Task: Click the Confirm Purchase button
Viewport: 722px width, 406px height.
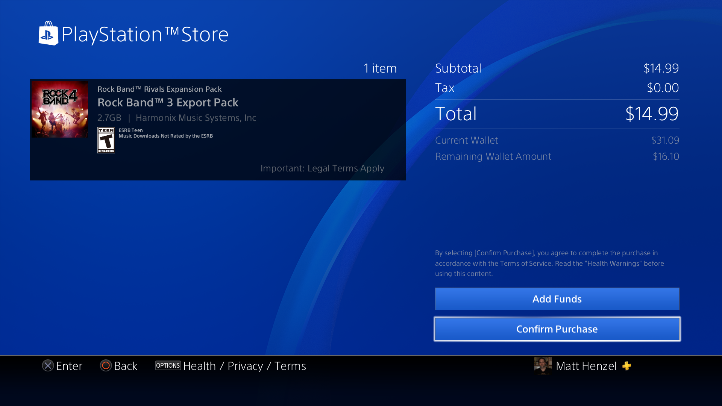Action: pyautogui.click(x=557, y=329)
